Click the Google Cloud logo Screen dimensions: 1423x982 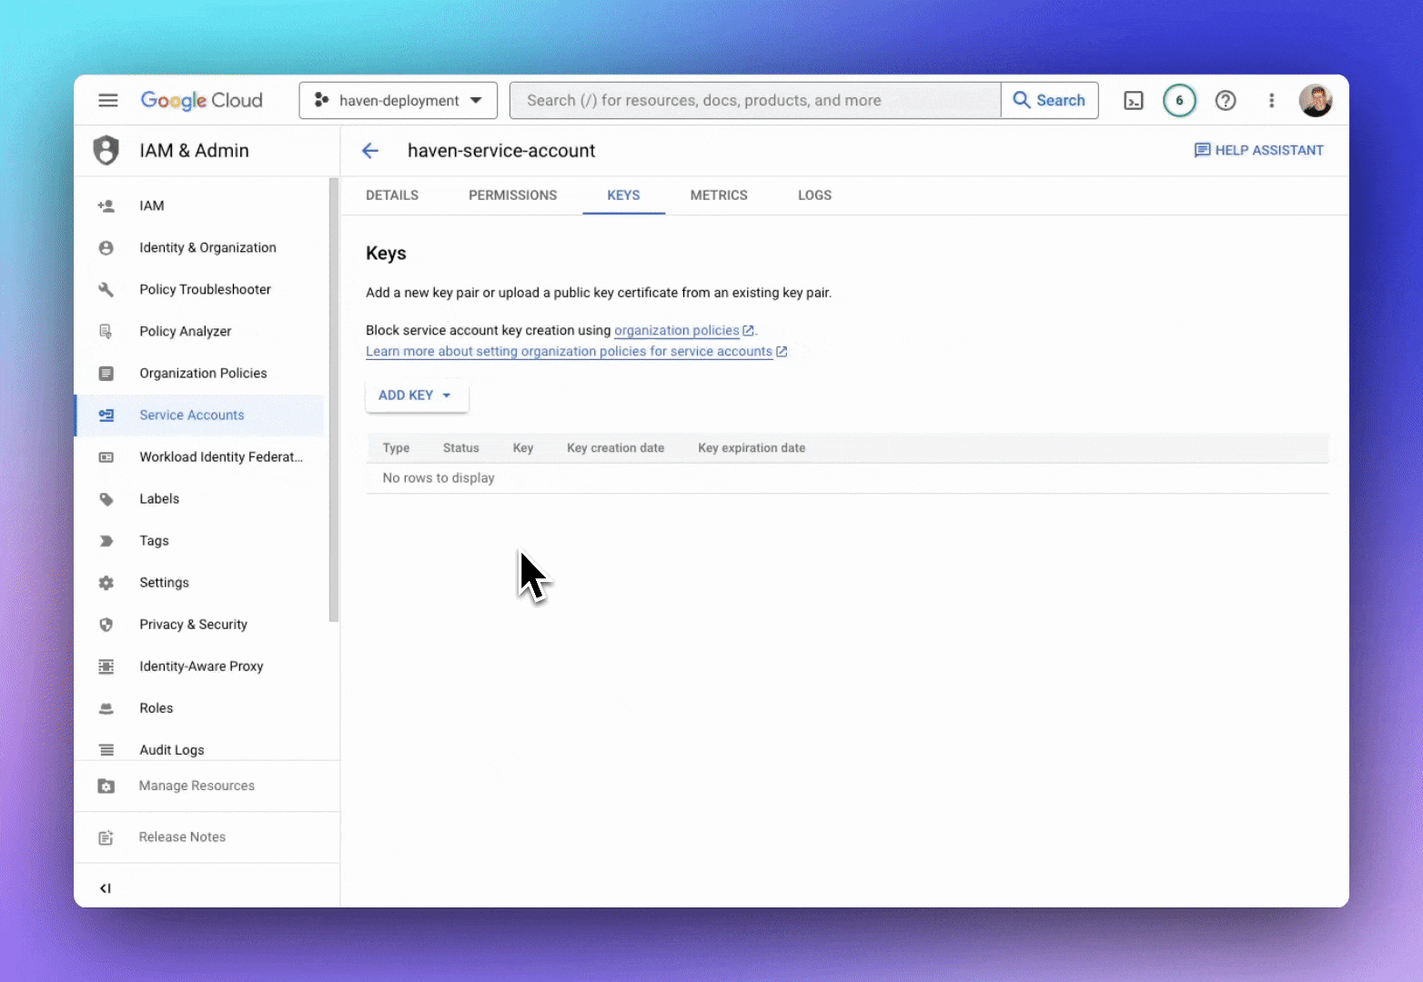tap(202, 101)
